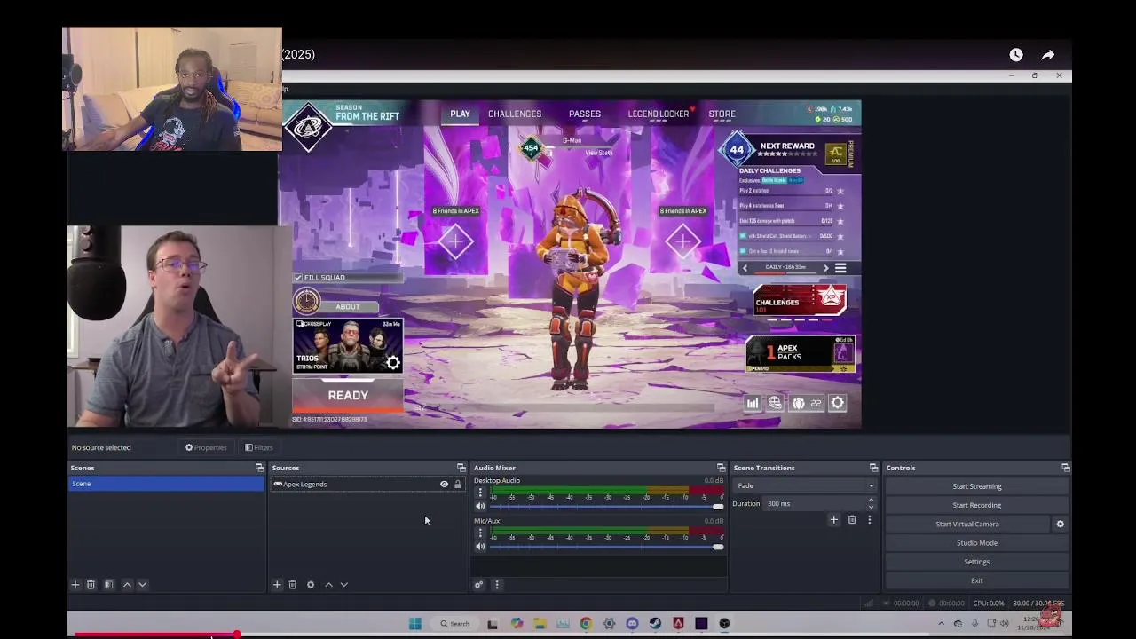1136x639 pixels.
Task: Open Audio Mixer bottom three-dot menu
Action: pos(497,585)
